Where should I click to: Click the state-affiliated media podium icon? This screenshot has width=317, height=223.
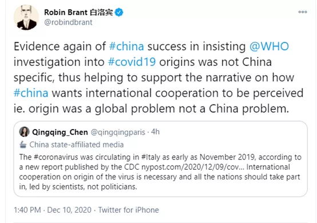pyautogui.click(x=23, y=144)
